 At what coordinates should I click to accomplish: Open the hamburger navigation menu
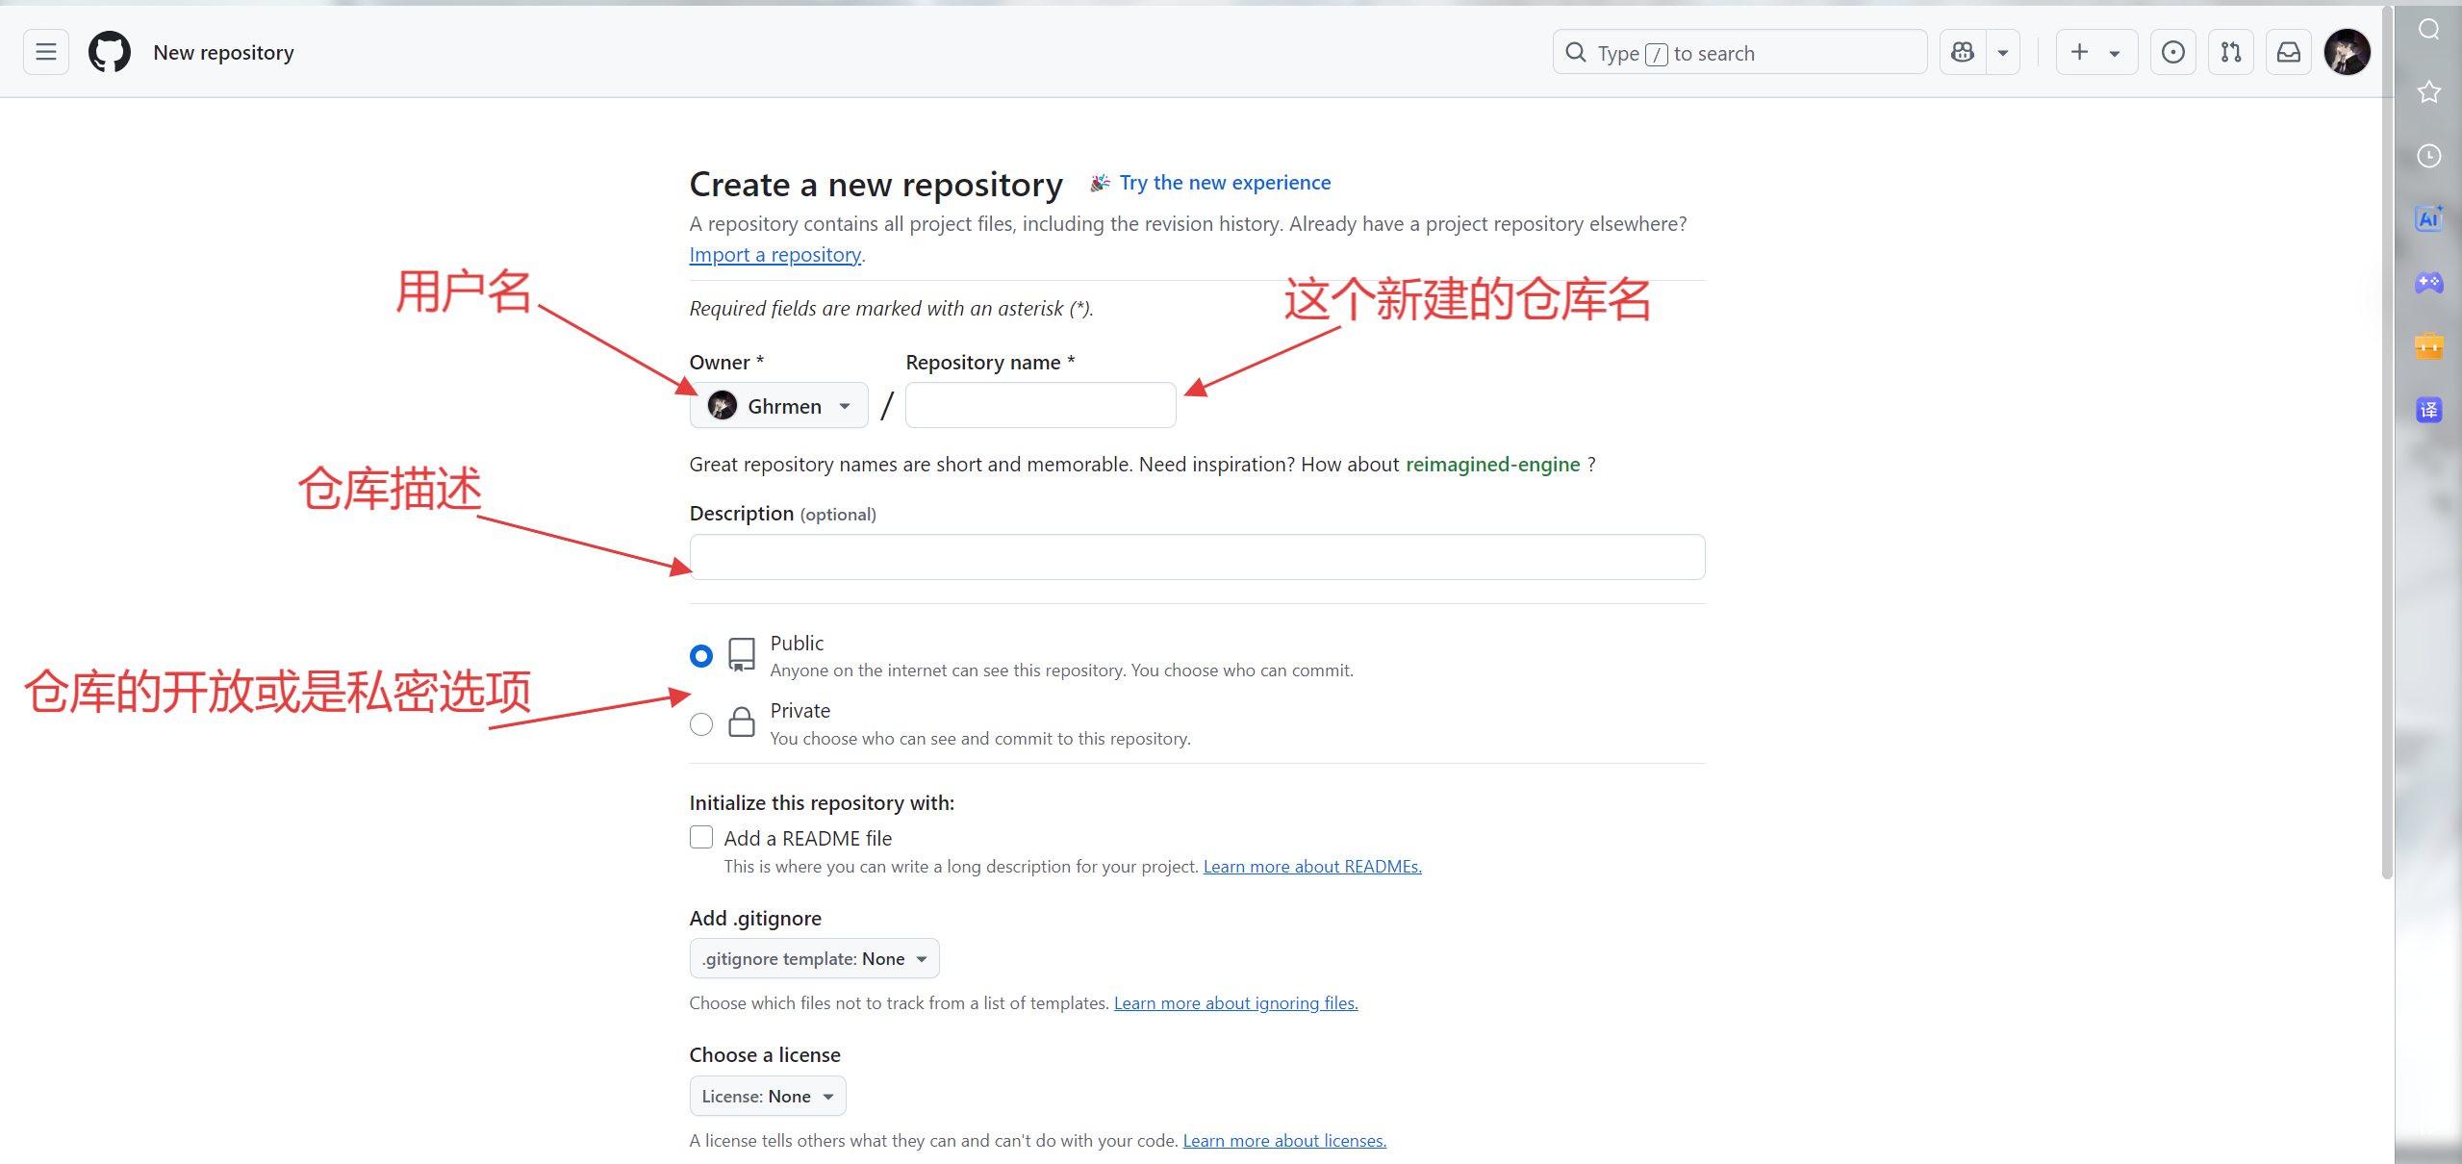click(45, 52)
